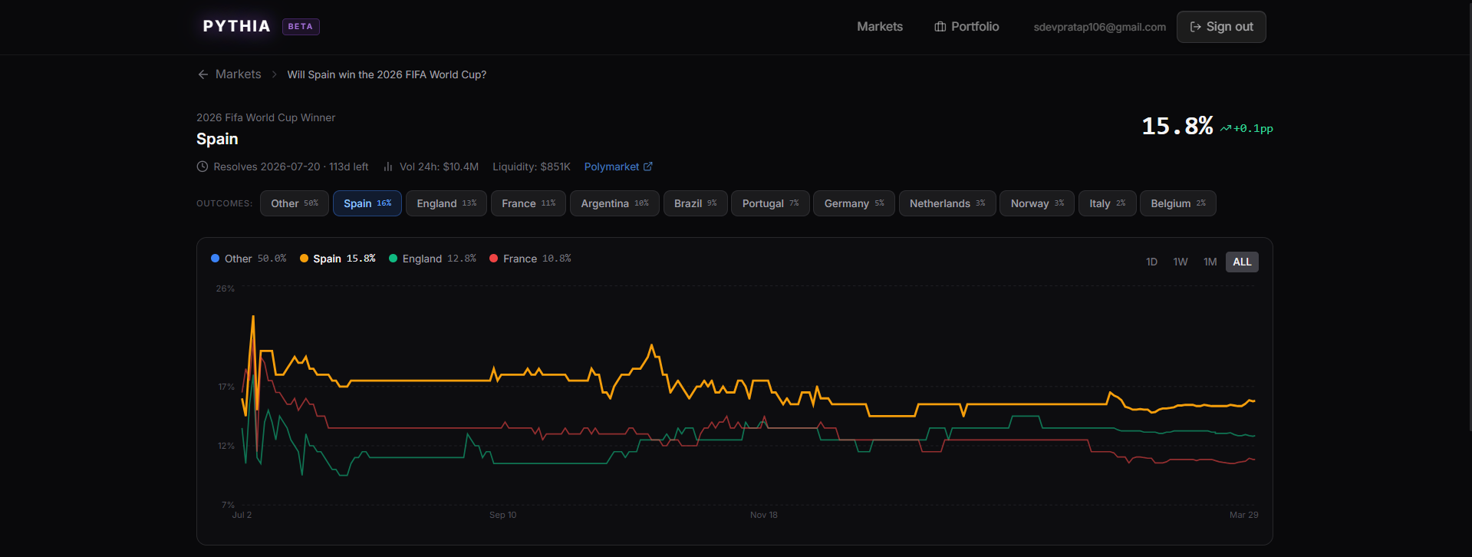Image resolution: width=1472 pixels, height=557 pixels.
Task: Click the sign out arrow icon
Action: [1195, 27]
